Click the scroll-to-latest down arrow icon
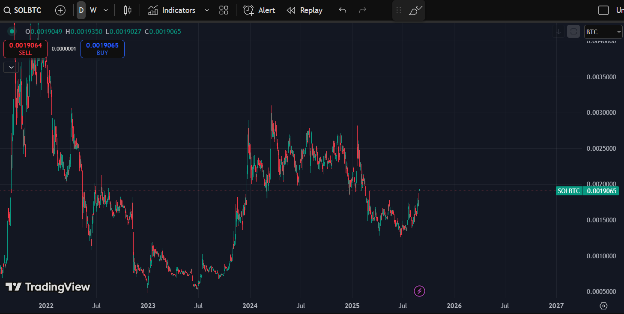Screen dimensions: 624x314 [x=558, y=32]
